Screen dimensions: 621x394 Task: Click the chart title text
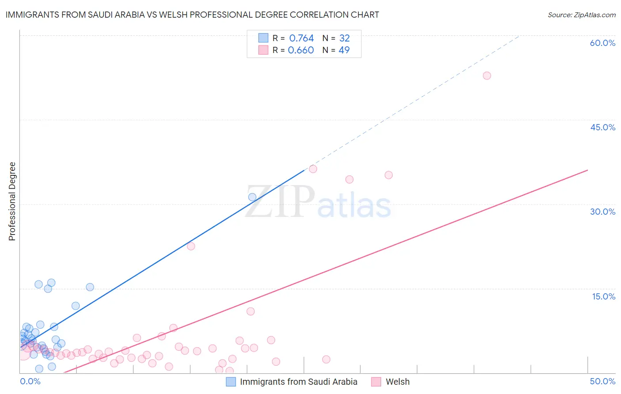pos(192,15)
